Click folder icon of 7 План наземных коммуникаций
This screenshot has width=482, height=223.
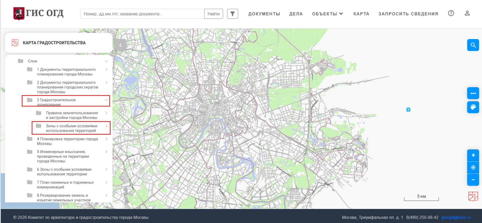pos(30,182)
